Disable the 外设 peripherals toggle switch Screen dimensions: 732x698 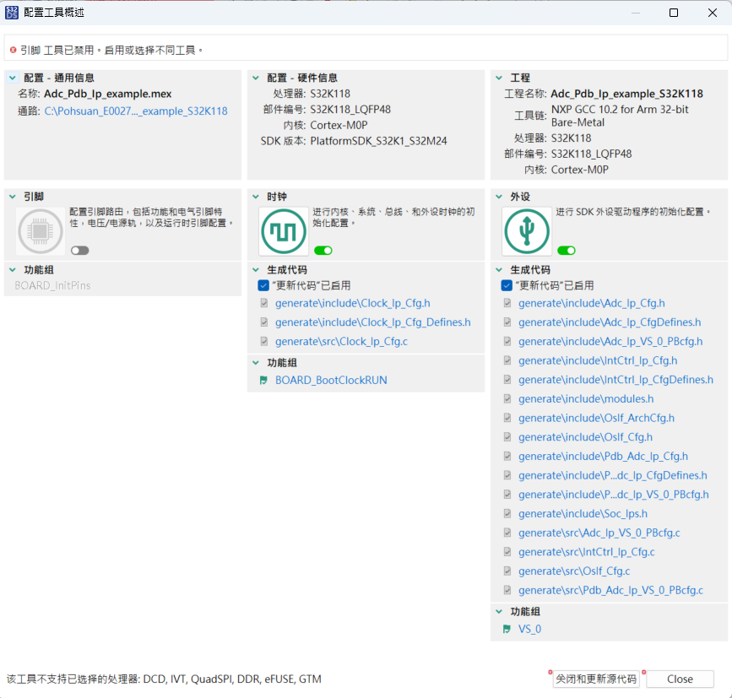pos(566,250)
